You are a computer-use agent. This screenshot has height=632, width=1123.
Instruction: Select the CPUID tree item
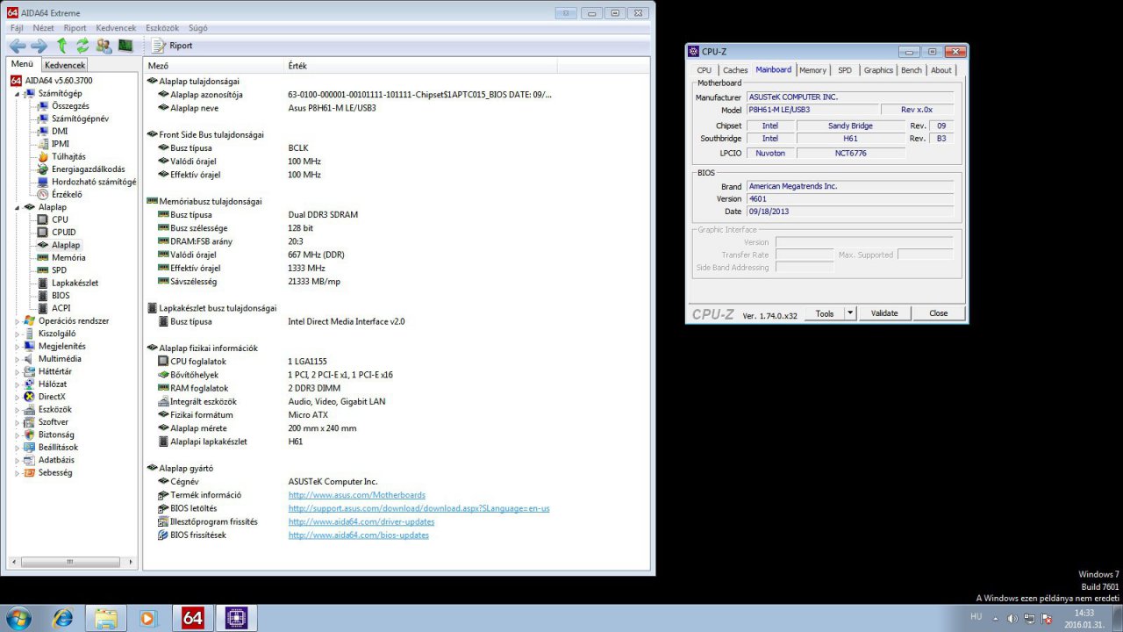(x=63, y=232)
